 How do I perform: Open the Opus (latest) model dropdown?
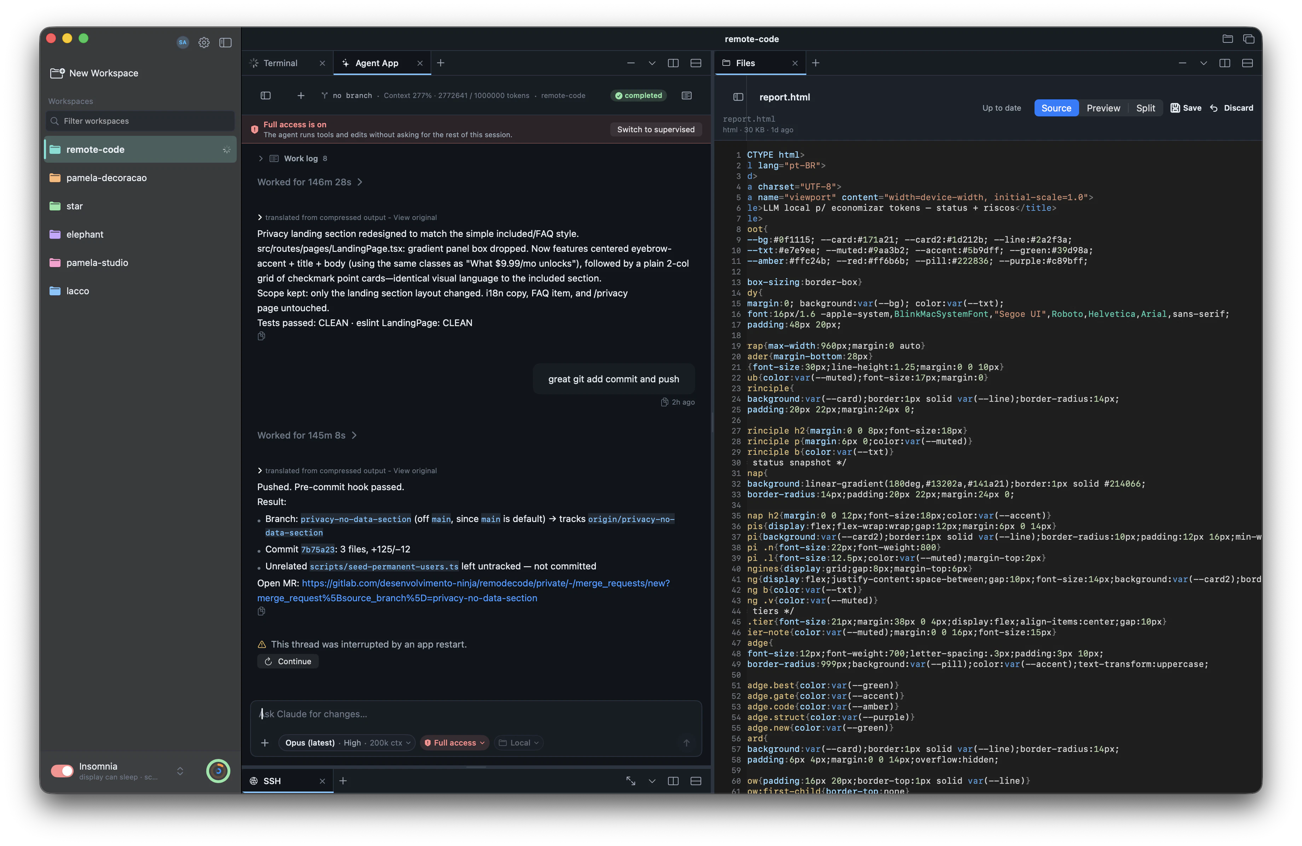[347, 743]
